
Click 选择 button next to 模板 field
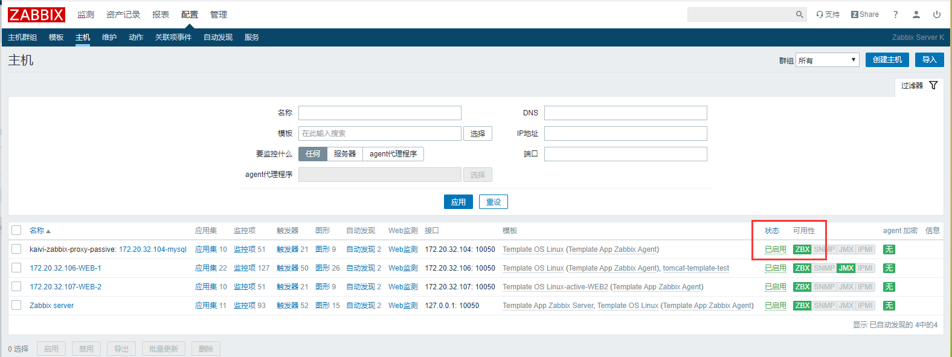click(x=478, y=133)
